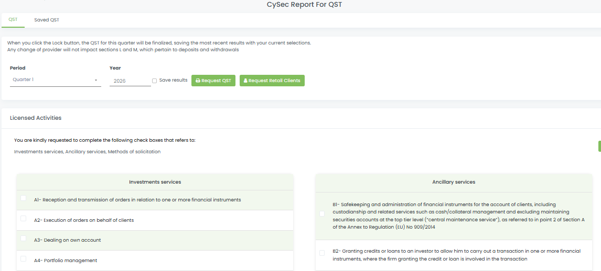
Task: Click the Ancillary services table header
Action: tap(454, 182)
